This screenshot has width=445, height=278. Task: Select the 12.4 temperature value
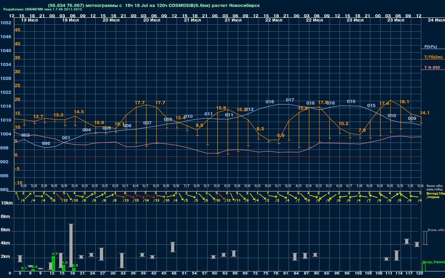(180, 118)
